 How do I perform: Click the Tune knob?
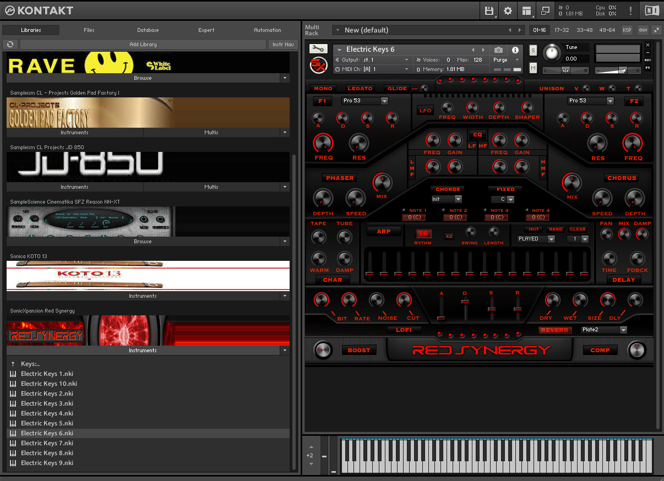551,53
